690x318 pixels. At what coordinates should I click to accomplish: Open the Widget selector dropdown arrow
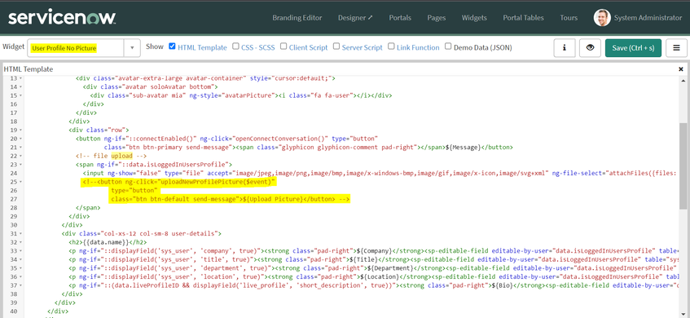pos(132,48)
